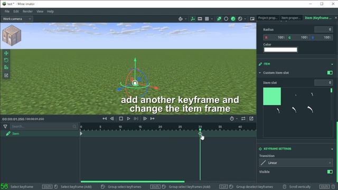Open timeline in a separate window
Viewport: 338px width, 190px height.
251,118
